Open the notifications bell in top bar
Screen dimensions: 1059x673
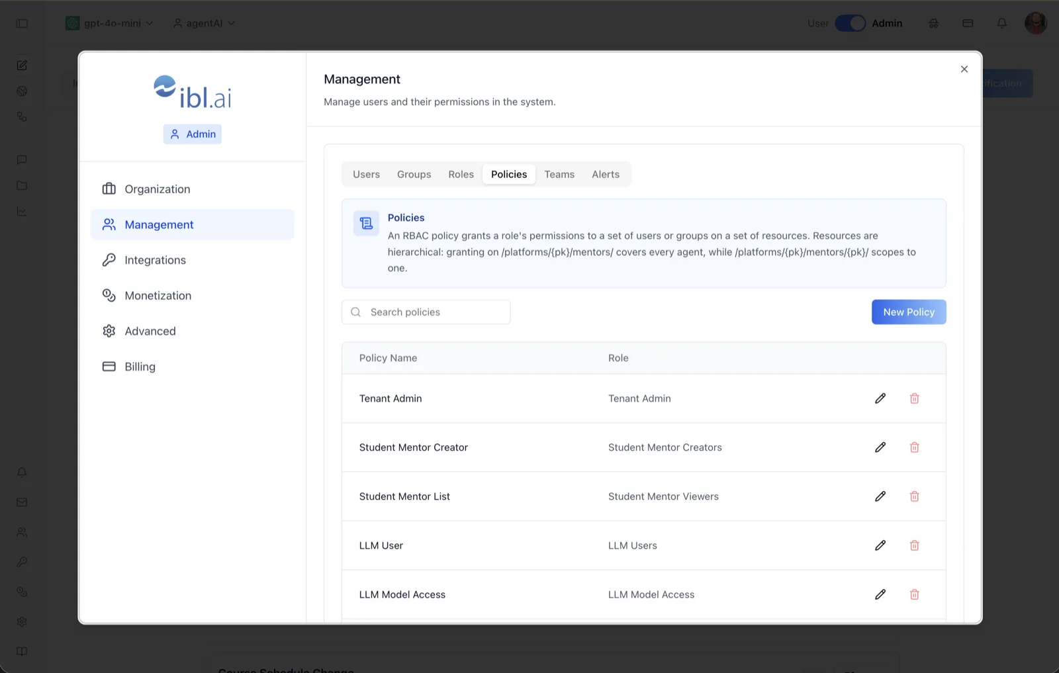tap(1002, 23)
